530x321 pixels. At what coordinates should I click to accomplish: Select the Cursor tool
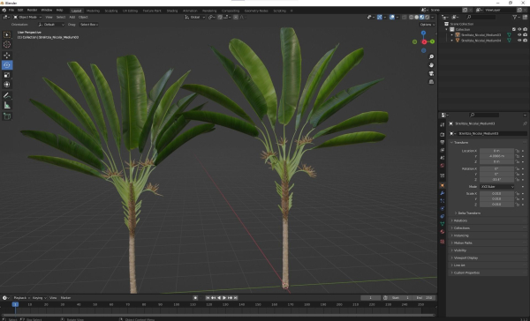coord(7,44)
